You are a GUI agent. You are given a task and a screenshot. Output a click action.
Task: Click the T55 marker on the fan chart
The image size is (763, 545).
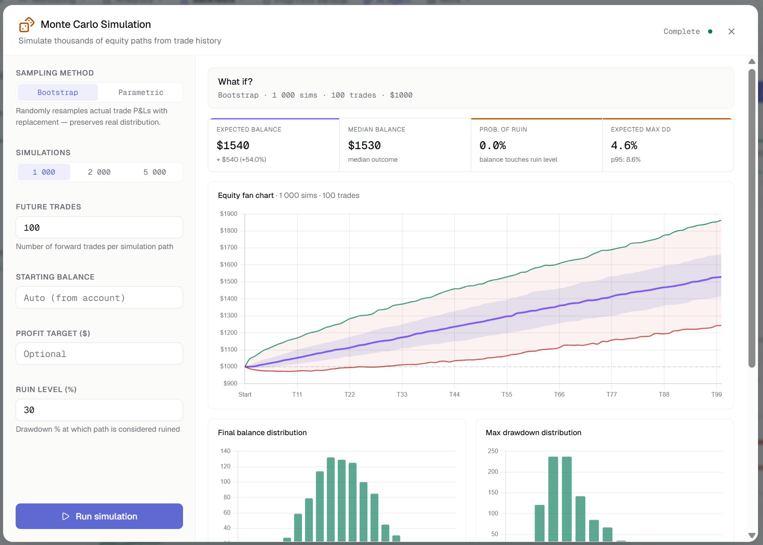point(507,394)
